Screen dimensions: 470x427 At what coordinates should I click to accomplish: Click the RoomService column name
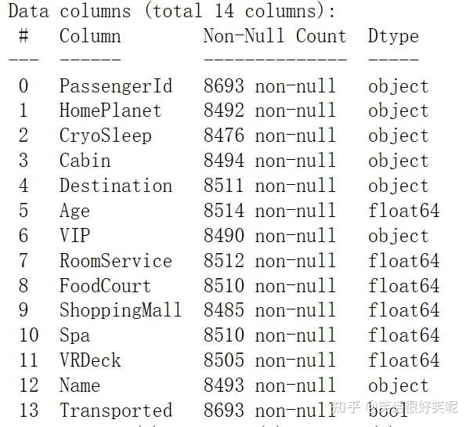coord(116,261)
